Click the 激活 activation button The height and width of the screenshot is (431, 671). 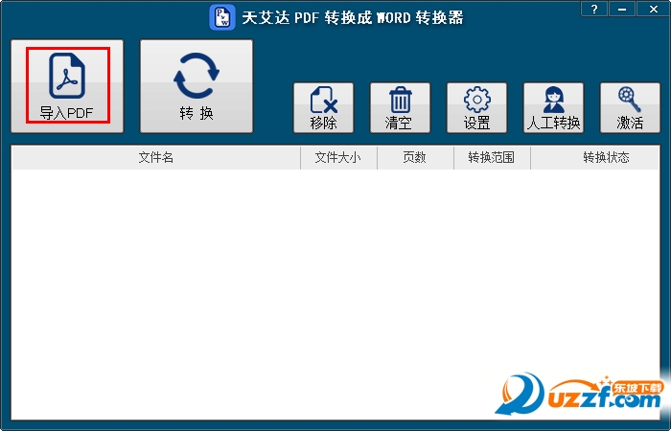(630, 107)
